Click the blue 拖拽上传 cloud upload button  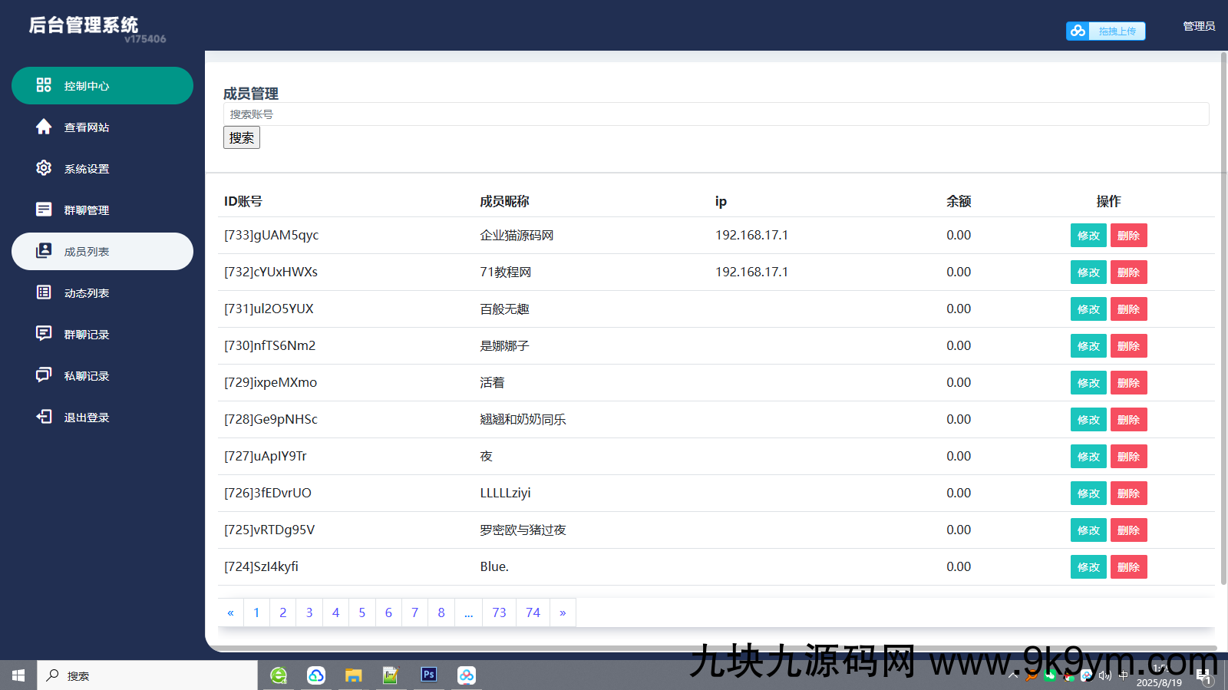pos(1105,31)
